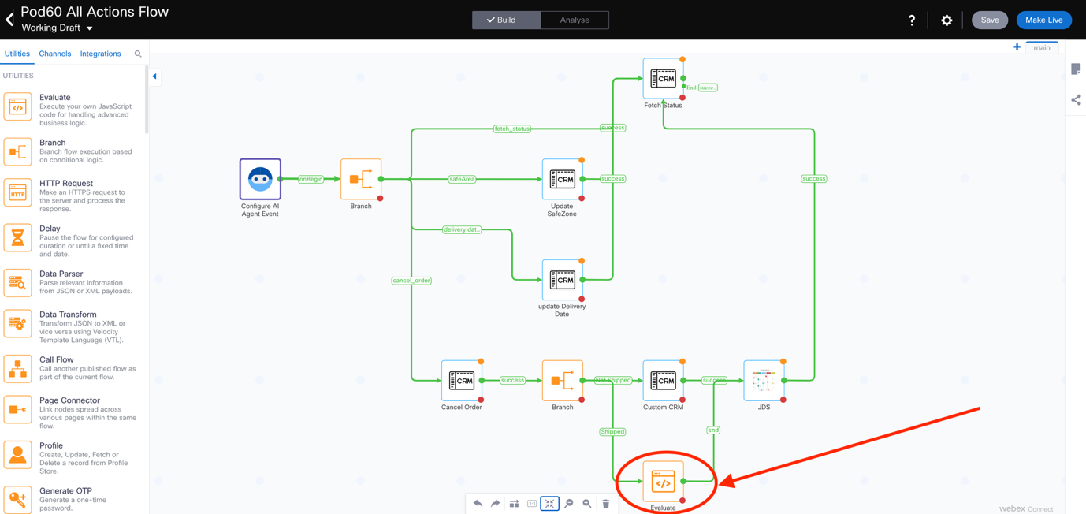This screenshot has height=514, width=1086.
Task: Add a new flow tab with plus
Action: click(x=1017, y=47)
